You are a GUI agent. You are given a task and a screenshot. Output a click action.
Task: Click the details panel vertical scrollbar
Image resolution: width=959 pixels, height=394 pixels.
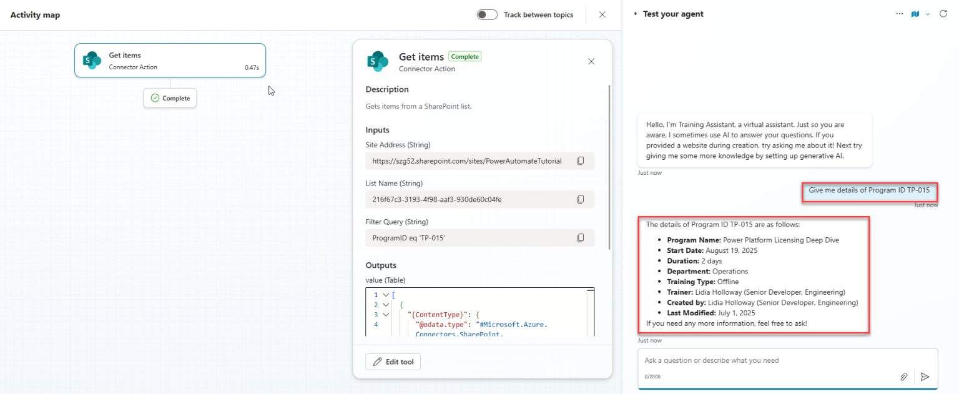pos(609,167)
